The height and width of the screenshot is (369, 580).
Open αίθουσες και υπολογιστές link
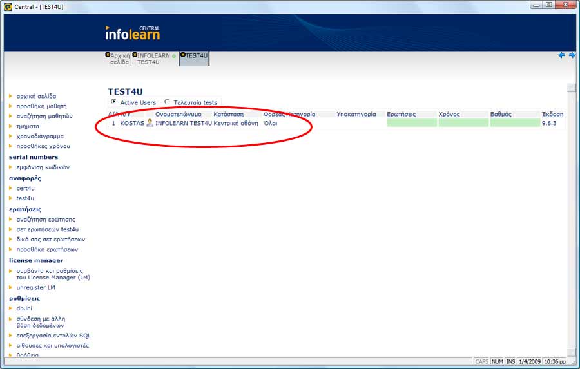(53, 345)
